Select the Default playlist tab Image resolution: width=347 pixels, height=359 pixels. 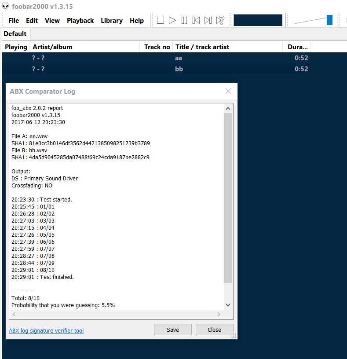[x=15, y=34]
